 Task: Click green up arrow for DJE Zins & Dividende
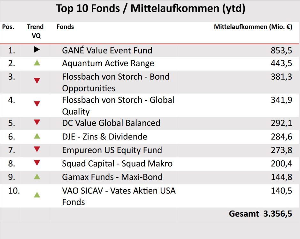pos(37,136)
